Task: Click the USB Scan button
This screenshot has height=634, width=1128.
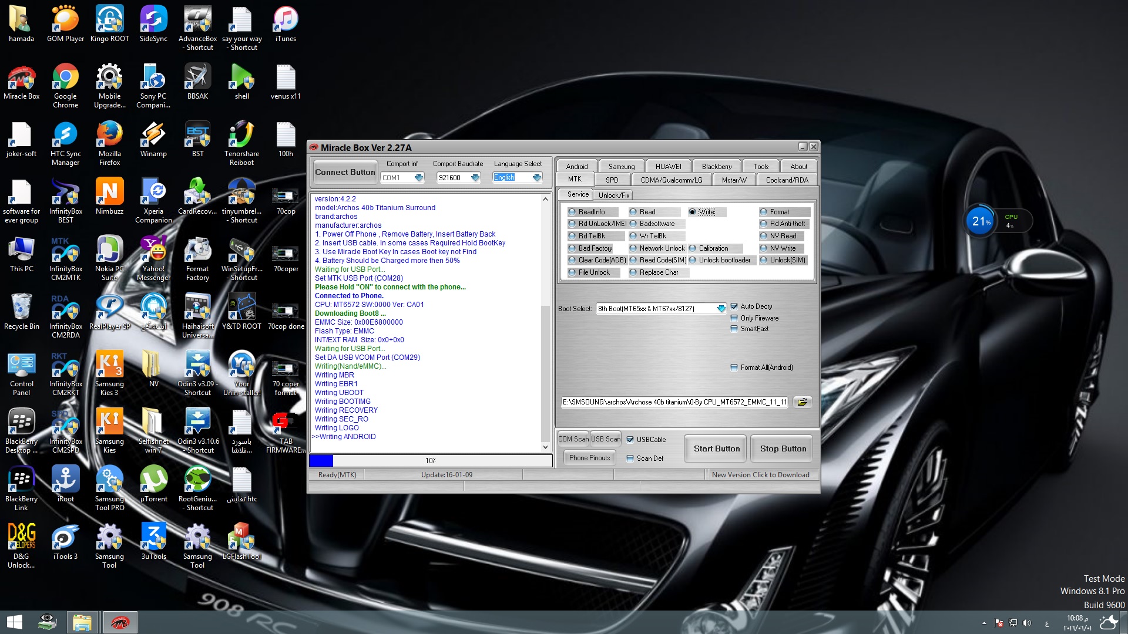Action: pyautogui.click(x=605, y=439)
